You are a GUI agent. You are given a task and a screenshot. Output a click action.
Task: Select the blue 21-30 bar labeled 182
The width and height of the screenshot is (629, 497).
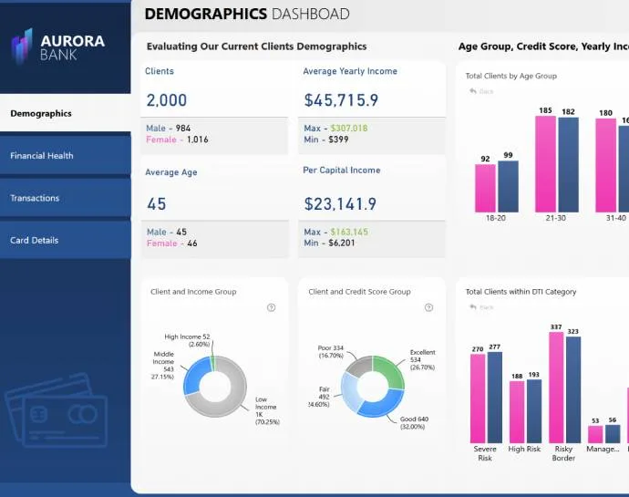pos(569,165)
